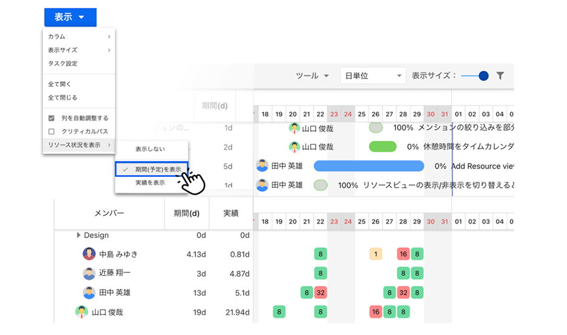Click the red 32 workload badge on day 22
This screenshot has width=567, height=335.
[321, 293]
